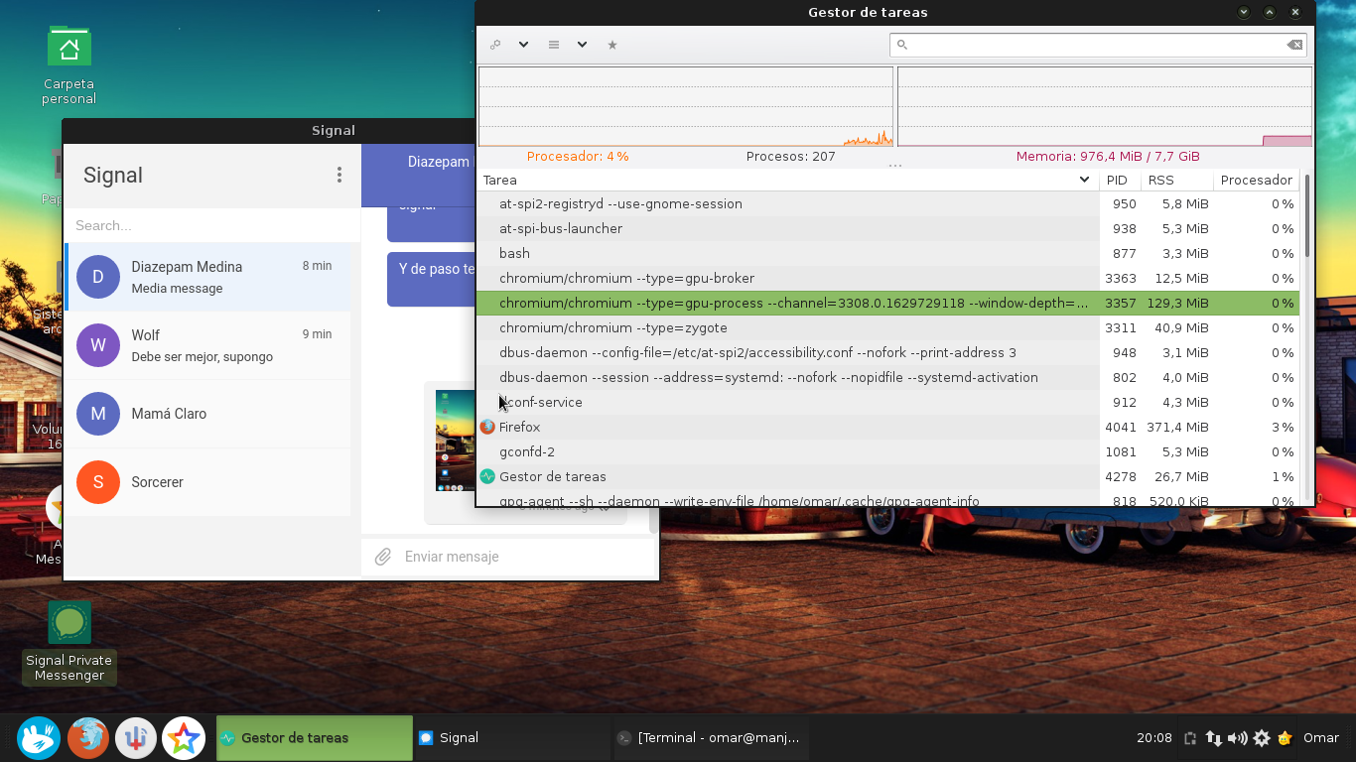
Task: Open the Signal three-dot menu
Action: pos(339,175)
